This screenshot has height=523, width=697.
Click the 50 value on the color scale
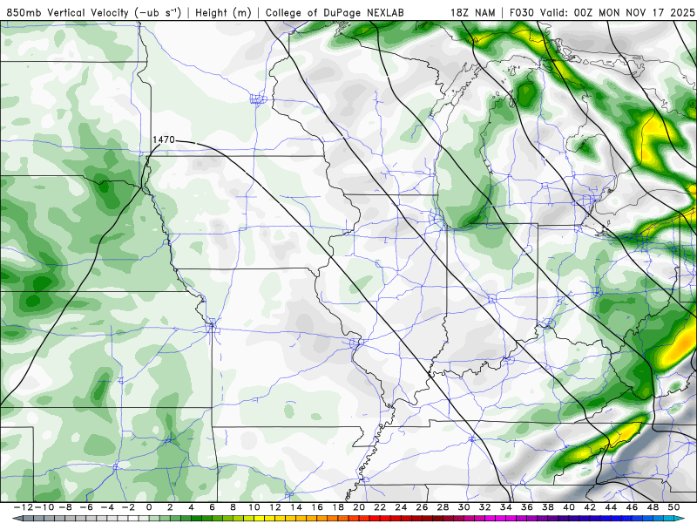coord(673,507)
